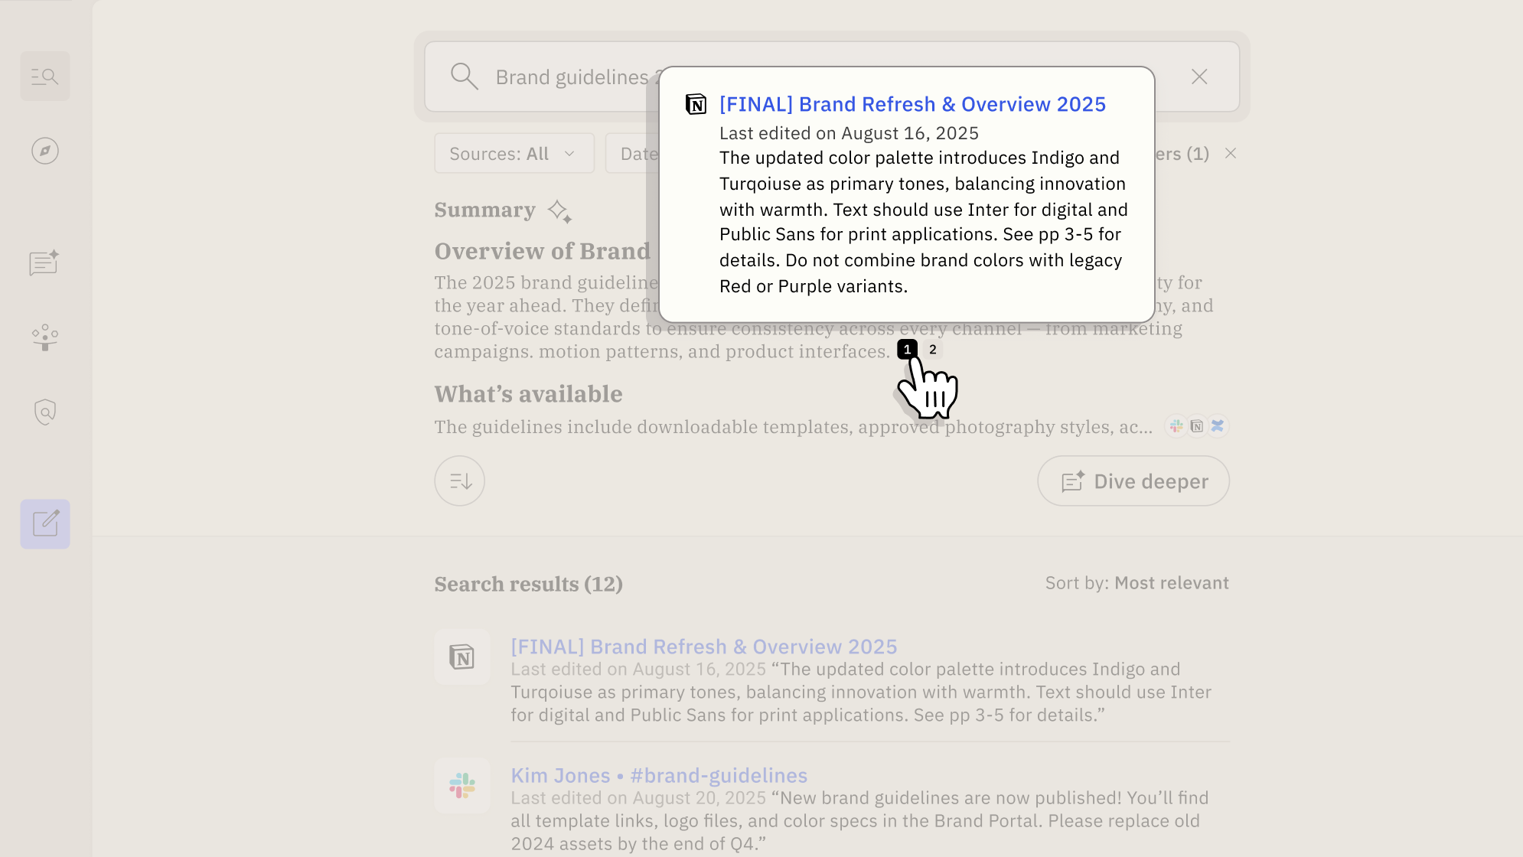Clear the search box with X

(x=1199, y=77)
